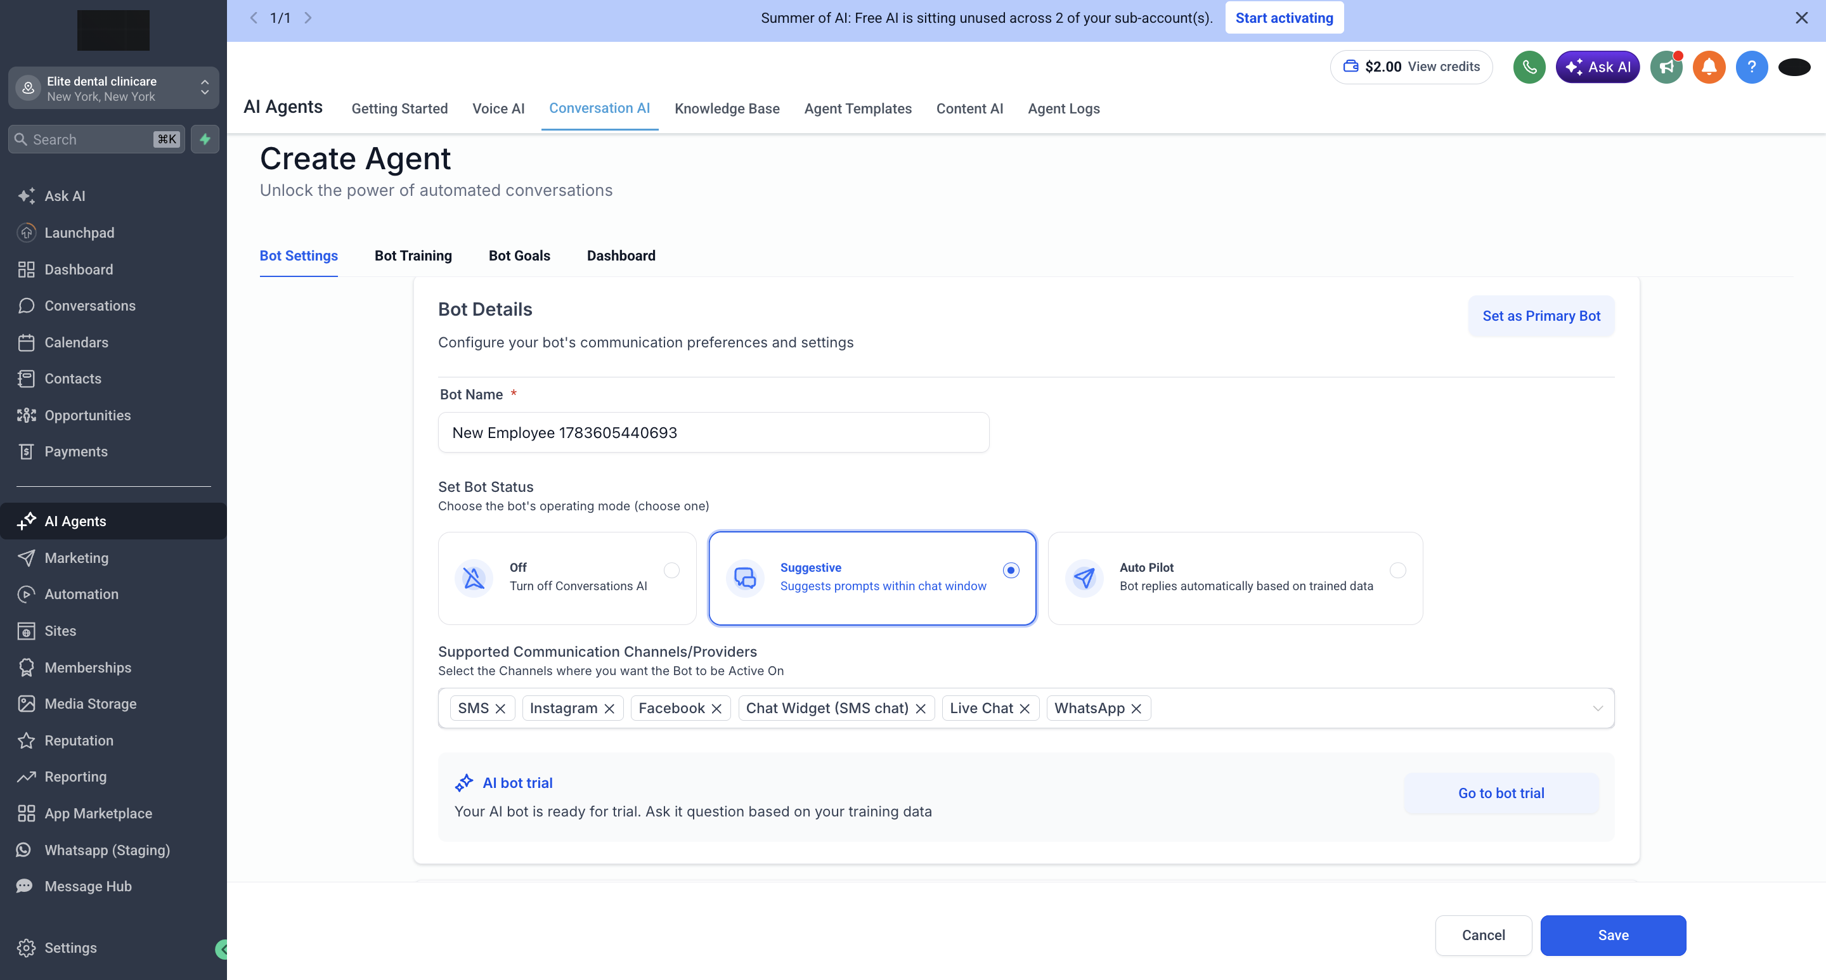Click Go to bot trial
Screen dimensions: 1826x980
[1501, 794]
